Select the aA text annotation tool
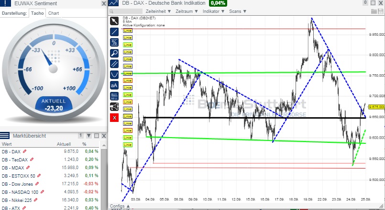Viewport: 385px width, 210px height. click(114, 85)
